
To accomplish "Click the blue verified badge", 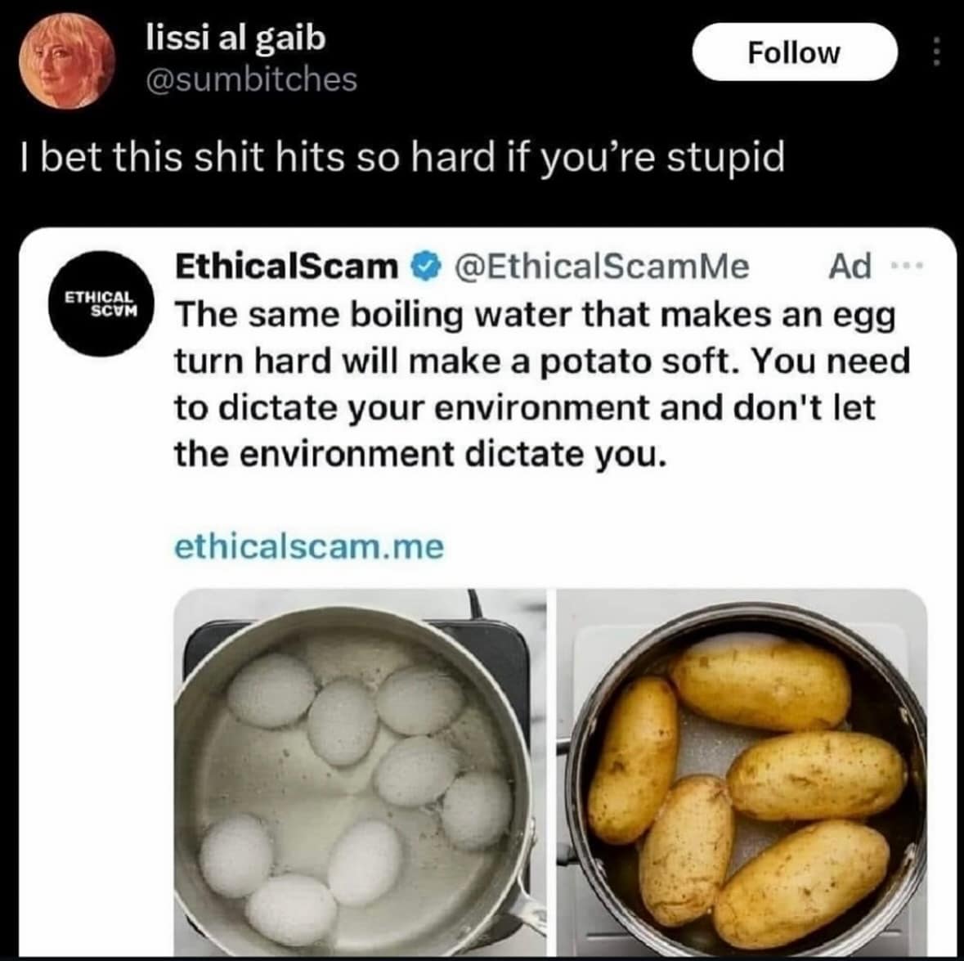I will coord(425,266).
